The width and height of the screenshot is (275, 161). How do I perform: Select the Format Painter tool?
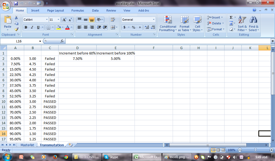click(x=16, y=30)
